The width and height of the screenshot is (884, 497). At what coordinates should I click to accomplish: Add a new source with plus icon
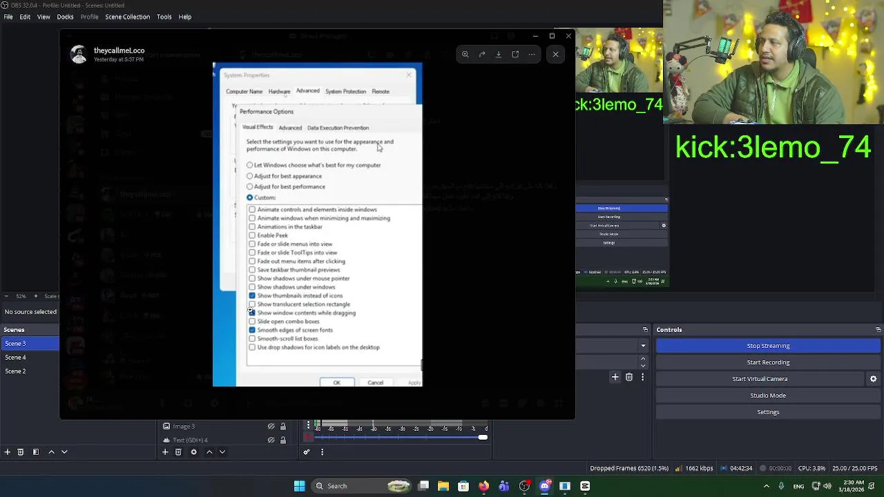coord(165,452)
